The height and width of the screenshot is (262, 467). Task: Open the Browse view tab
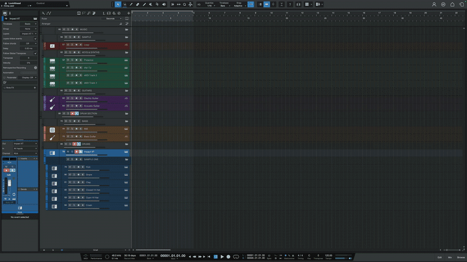tap(461, 257)
